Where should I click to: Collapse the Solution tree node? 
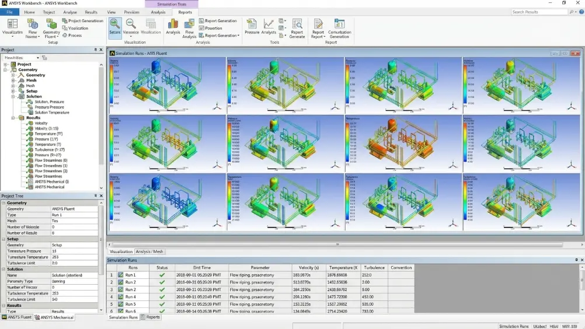(x=13, y=96)
